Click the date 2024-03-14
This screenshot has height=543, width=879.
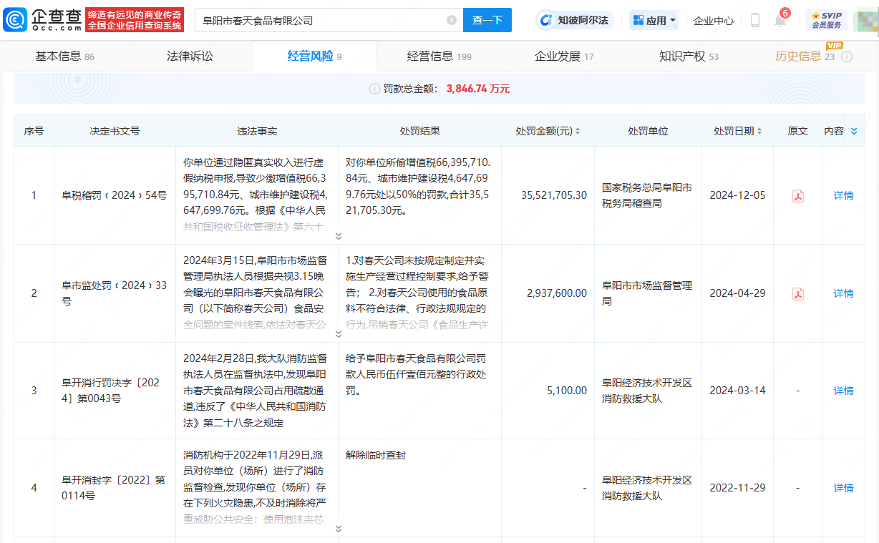click(737, 391)
